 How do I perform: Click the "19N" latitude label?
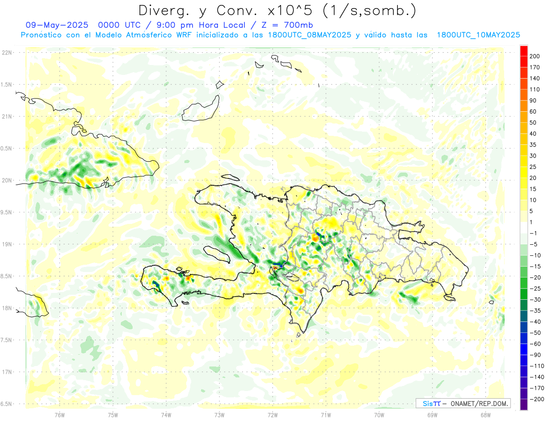[x=6, y=244]
